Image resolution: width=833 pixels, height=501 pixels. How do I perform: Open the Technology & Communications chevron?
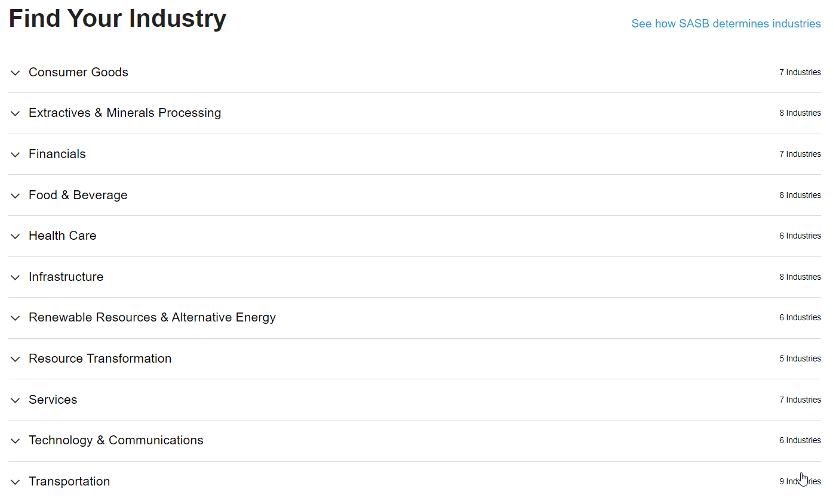(x=16, y=441)
